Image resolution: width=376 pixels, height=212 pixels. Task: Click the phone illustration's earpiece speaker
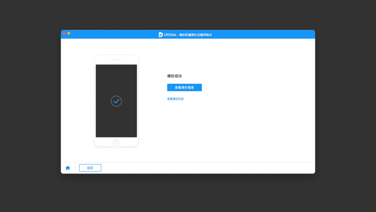click(116, 59)
